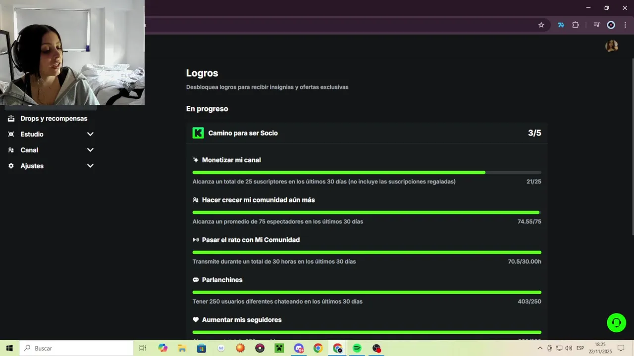Viewport: 634px width, 356px height.
Task: Open the volume control in system tray
Action: click(569, 349)
